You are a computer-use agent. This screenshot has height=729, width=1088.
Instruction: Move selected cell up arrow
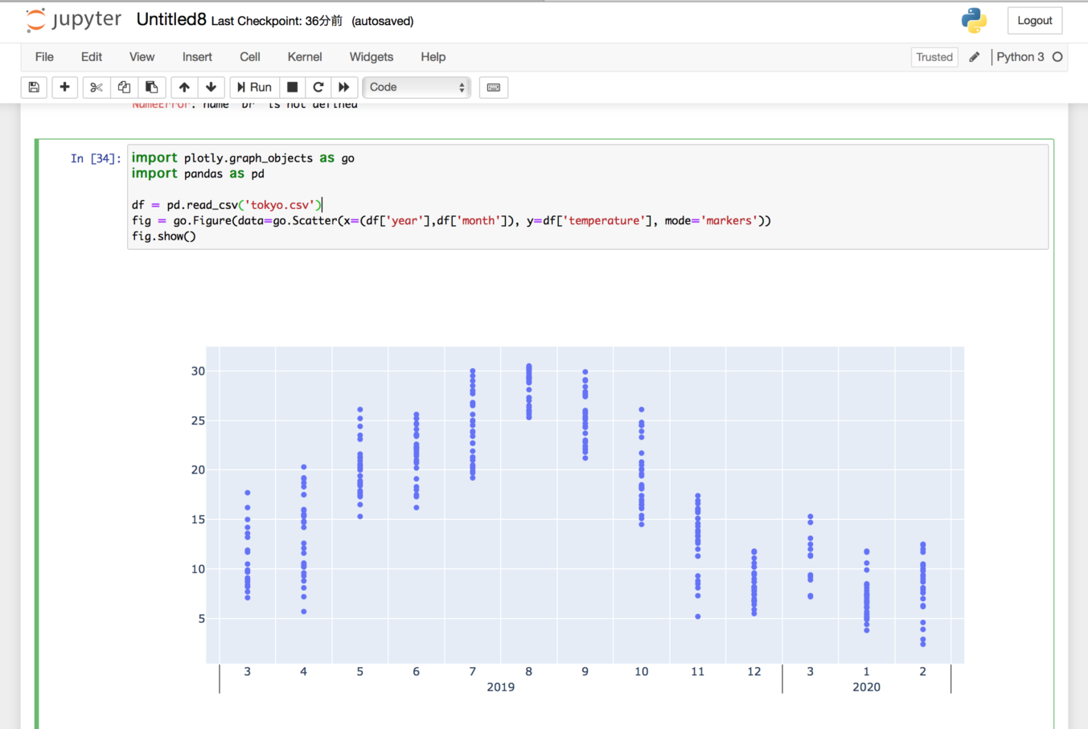pyautogui.click(x=184, y=87)
